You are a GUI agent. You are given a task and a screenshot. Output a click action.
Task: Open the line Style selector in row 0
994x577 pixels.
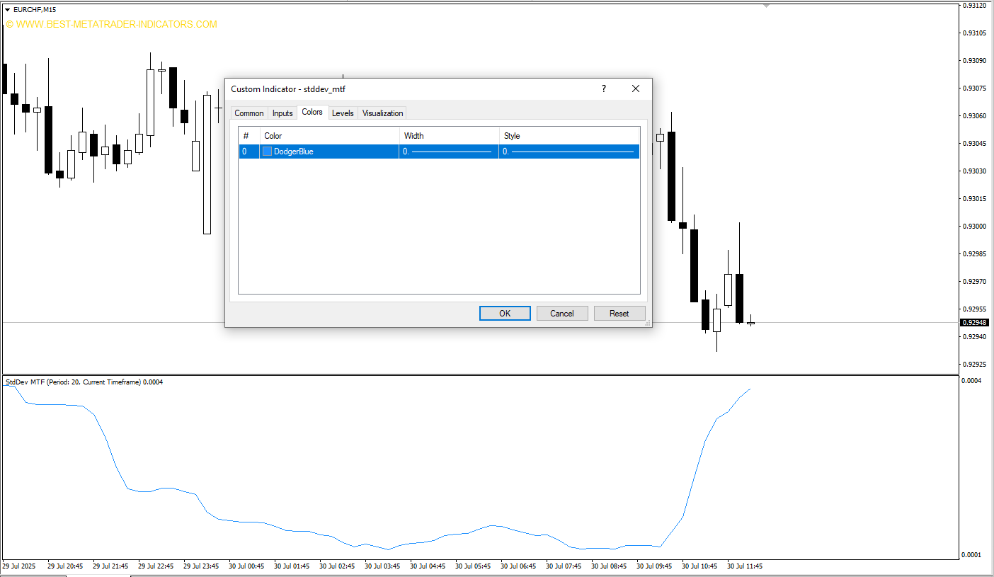click(x=569, y=152)
